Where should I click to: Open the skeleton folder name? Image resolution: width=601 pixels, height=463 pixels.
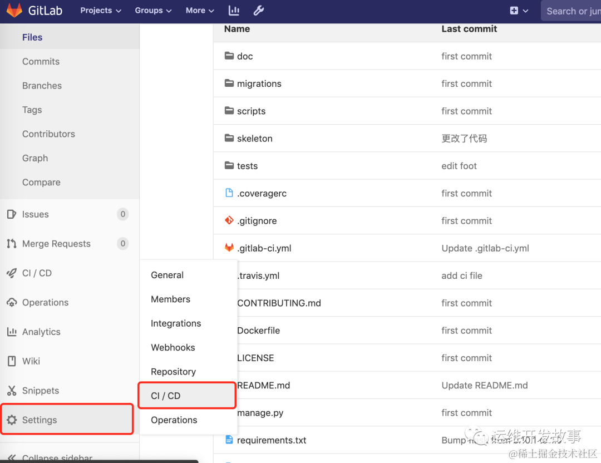(x=254, y=139)
